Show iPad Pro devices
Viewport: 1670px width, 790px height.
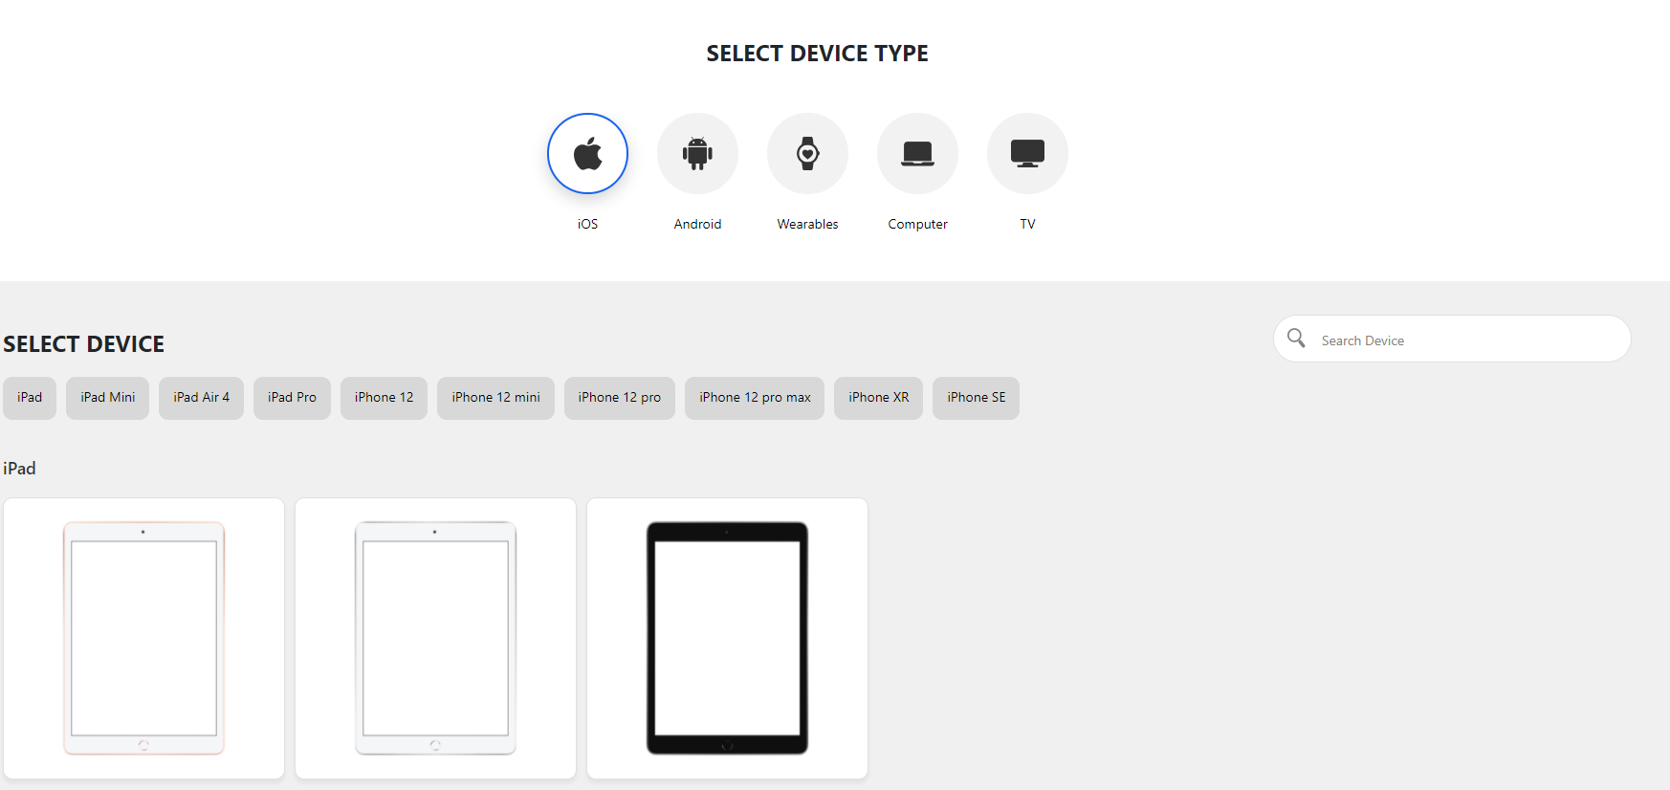tap(292, 398)
